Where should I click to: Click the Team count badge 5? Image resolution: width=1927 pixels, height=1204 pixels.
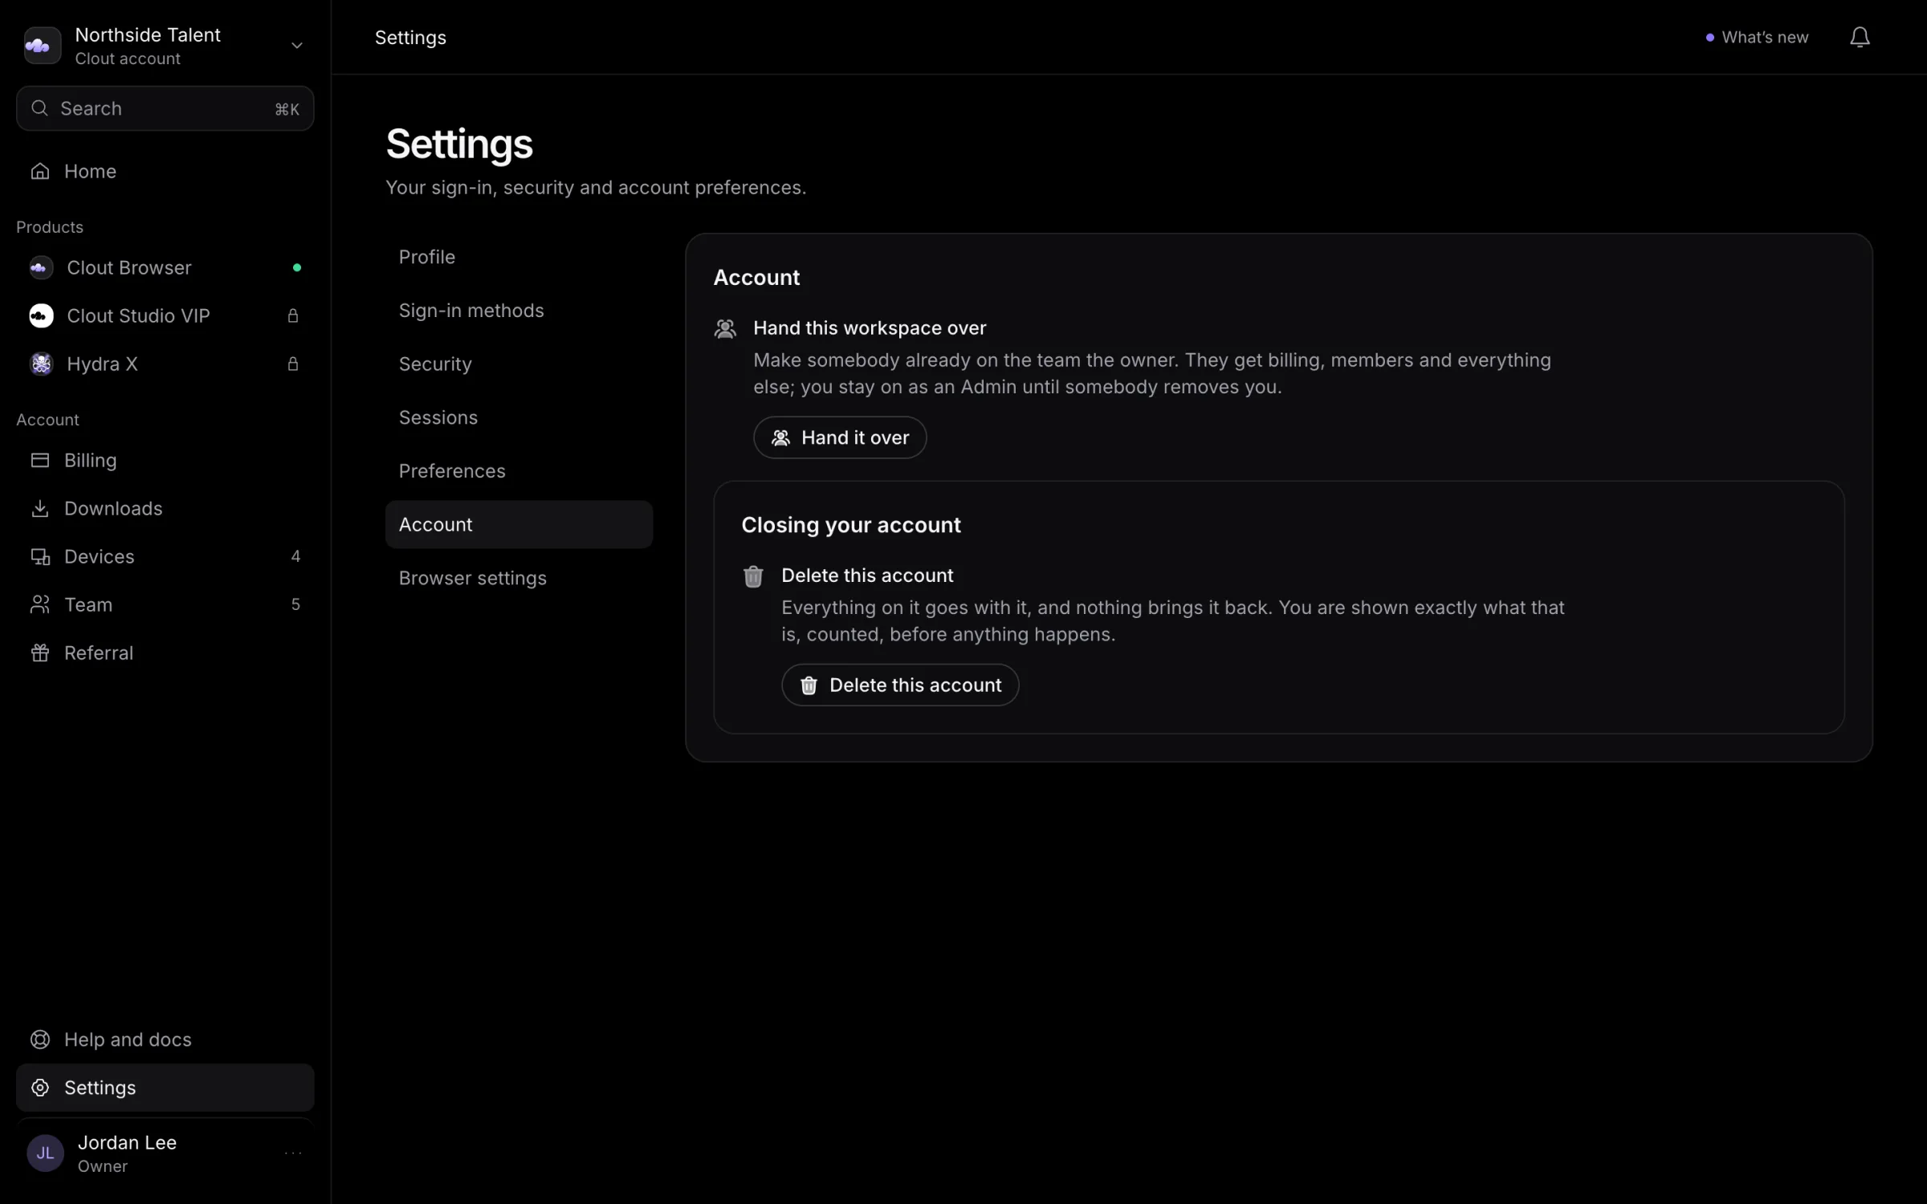coord(295,604)
